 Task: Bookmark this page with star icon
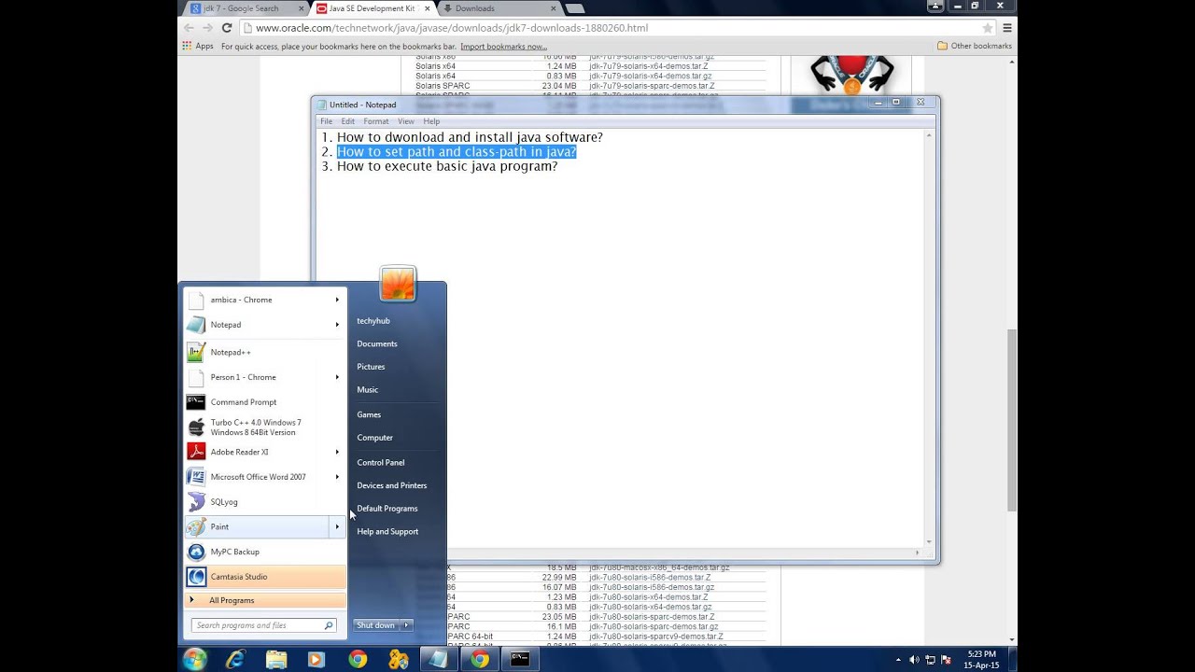coord(987,28)
